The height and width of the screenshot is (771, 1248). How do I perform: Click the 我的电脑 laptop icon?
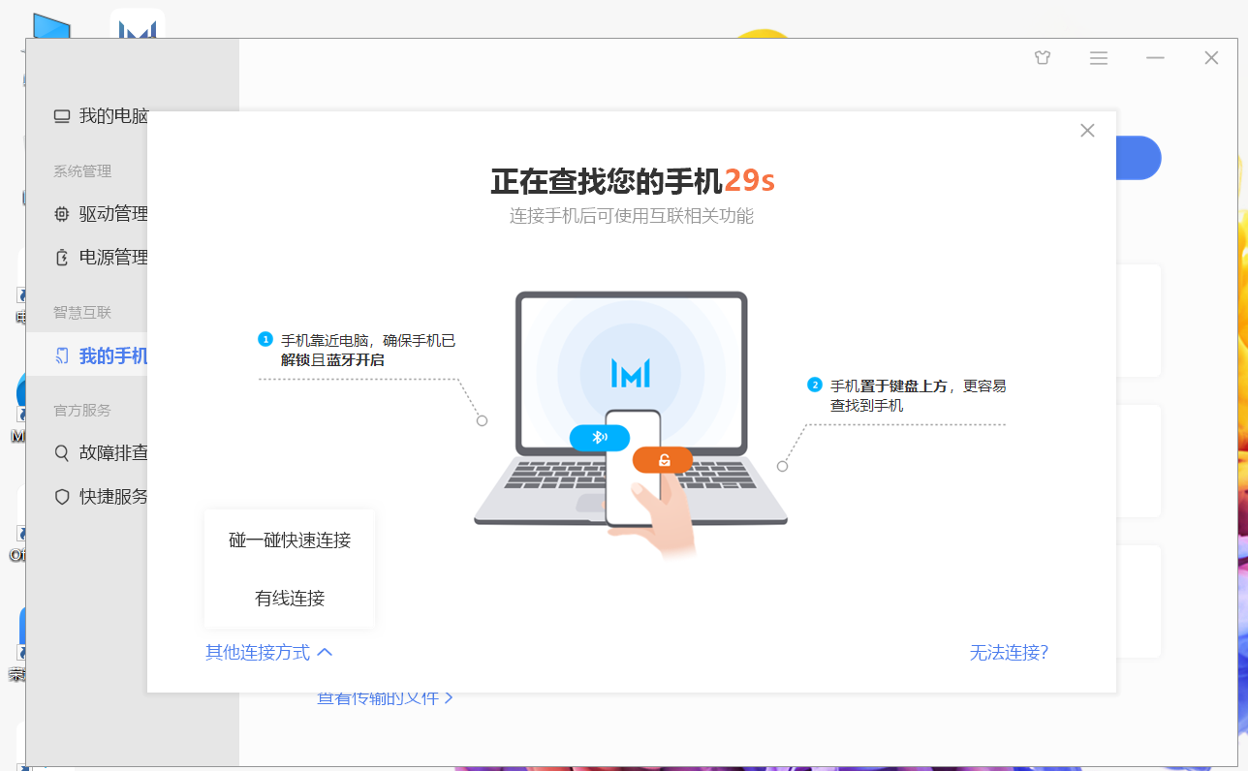click(x=62, y=116)
